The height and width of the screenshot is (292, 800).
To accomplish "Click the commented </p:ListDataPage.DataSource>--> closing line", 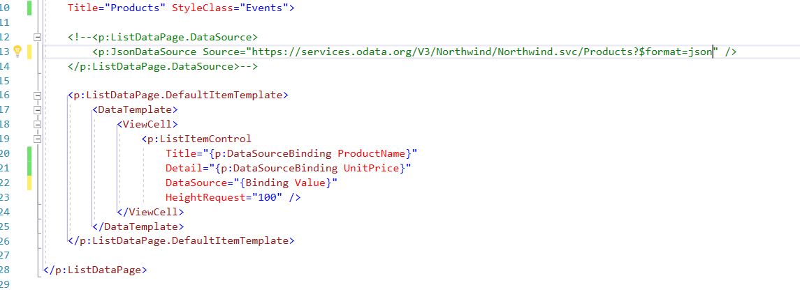I will 163,66.
